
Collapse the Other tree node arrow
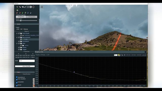[17, 43]
